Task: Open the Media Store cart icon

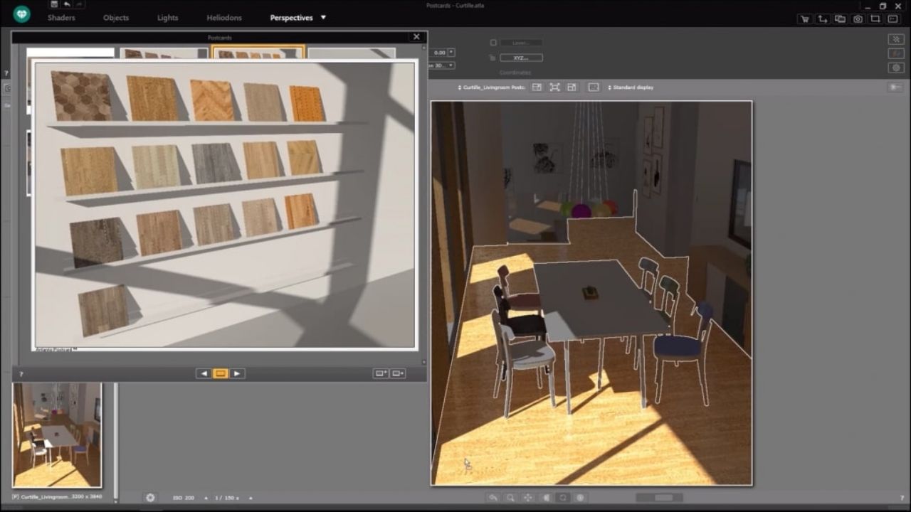Action: point(805,19)
